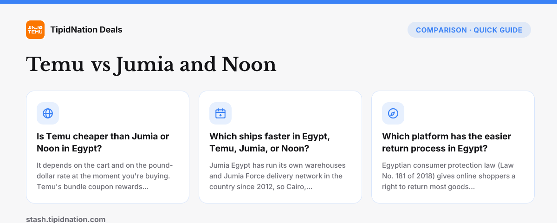
Task: Open "Is Temu cheaper than Jumia or Noon" question
Action: pyautogui.click(x=103, y=143)
